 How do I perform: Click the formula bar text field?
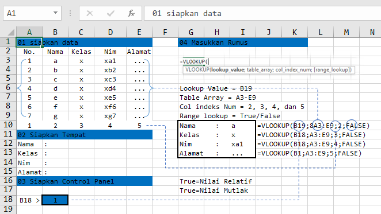[262, 13]
